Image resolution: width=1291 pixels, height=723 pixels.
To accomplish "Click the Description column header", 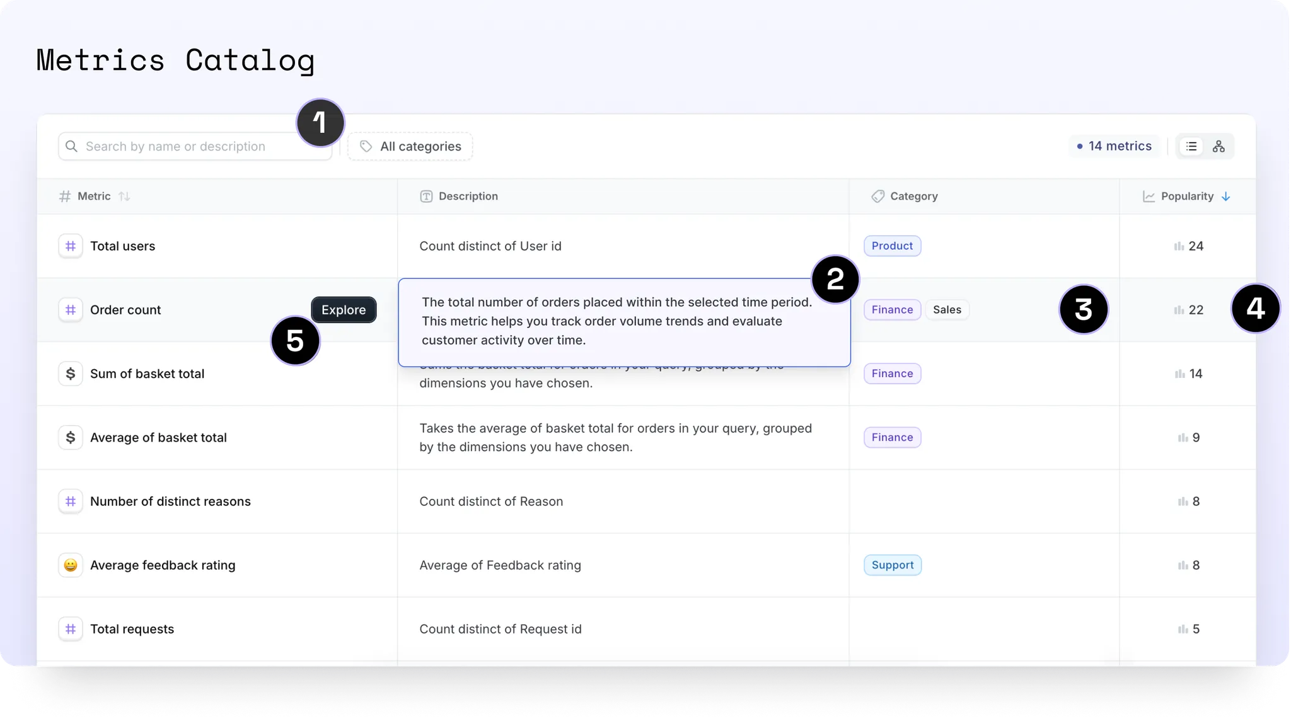I will (468, 196).
